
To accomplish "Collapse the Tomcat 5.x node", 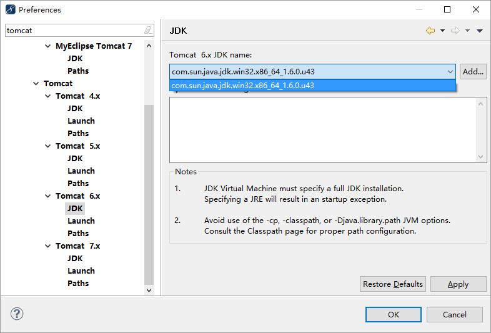I will coord(48,146).
